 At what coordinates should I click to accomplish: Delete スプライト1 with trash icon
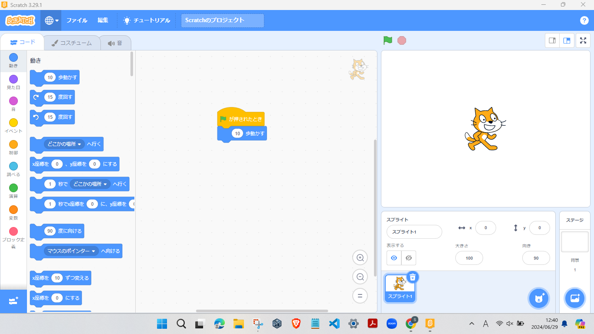413,277
